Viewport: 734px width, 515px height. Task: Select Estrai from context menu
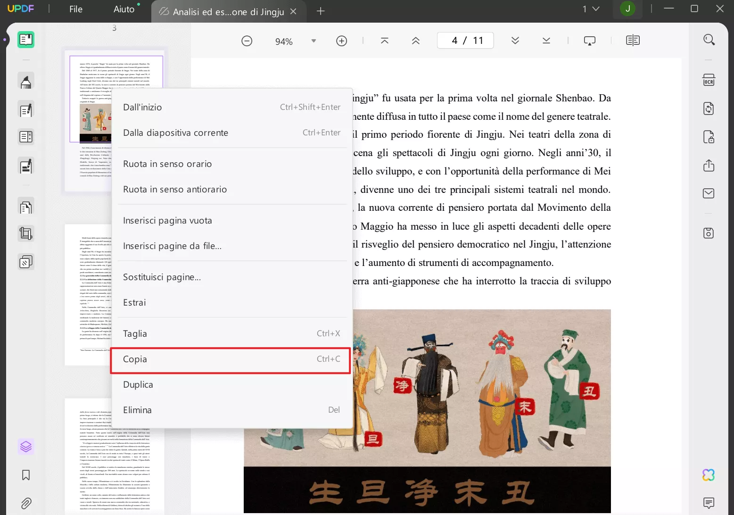click(x=232, y=302)
